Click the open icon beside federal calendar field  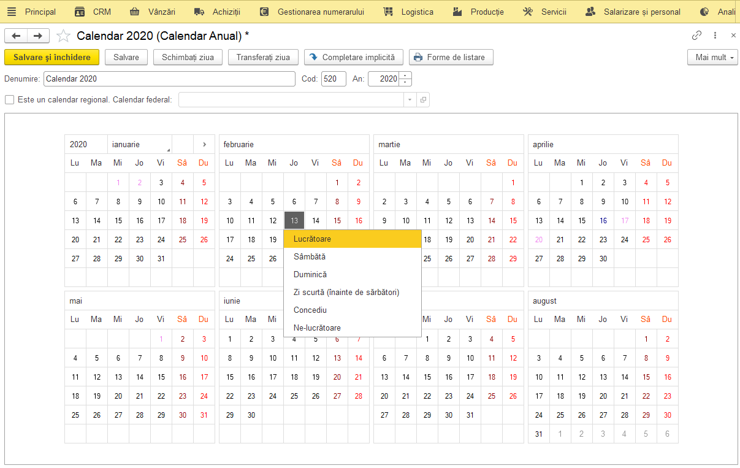click(x=423, y=99)
